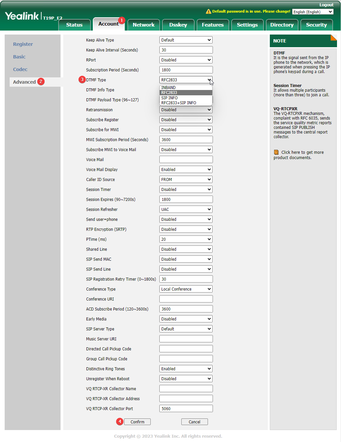Click the Voice Mail input field
Viewport: 341px width, 442px height.
tap(186, 160)
